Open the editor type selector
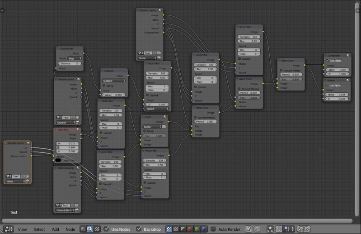Screen dimensions: 361x234 coord(9,229)
